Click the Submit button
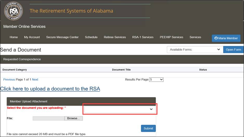Image resolution: width=244 pixels, height=137 pixels. 148,128
